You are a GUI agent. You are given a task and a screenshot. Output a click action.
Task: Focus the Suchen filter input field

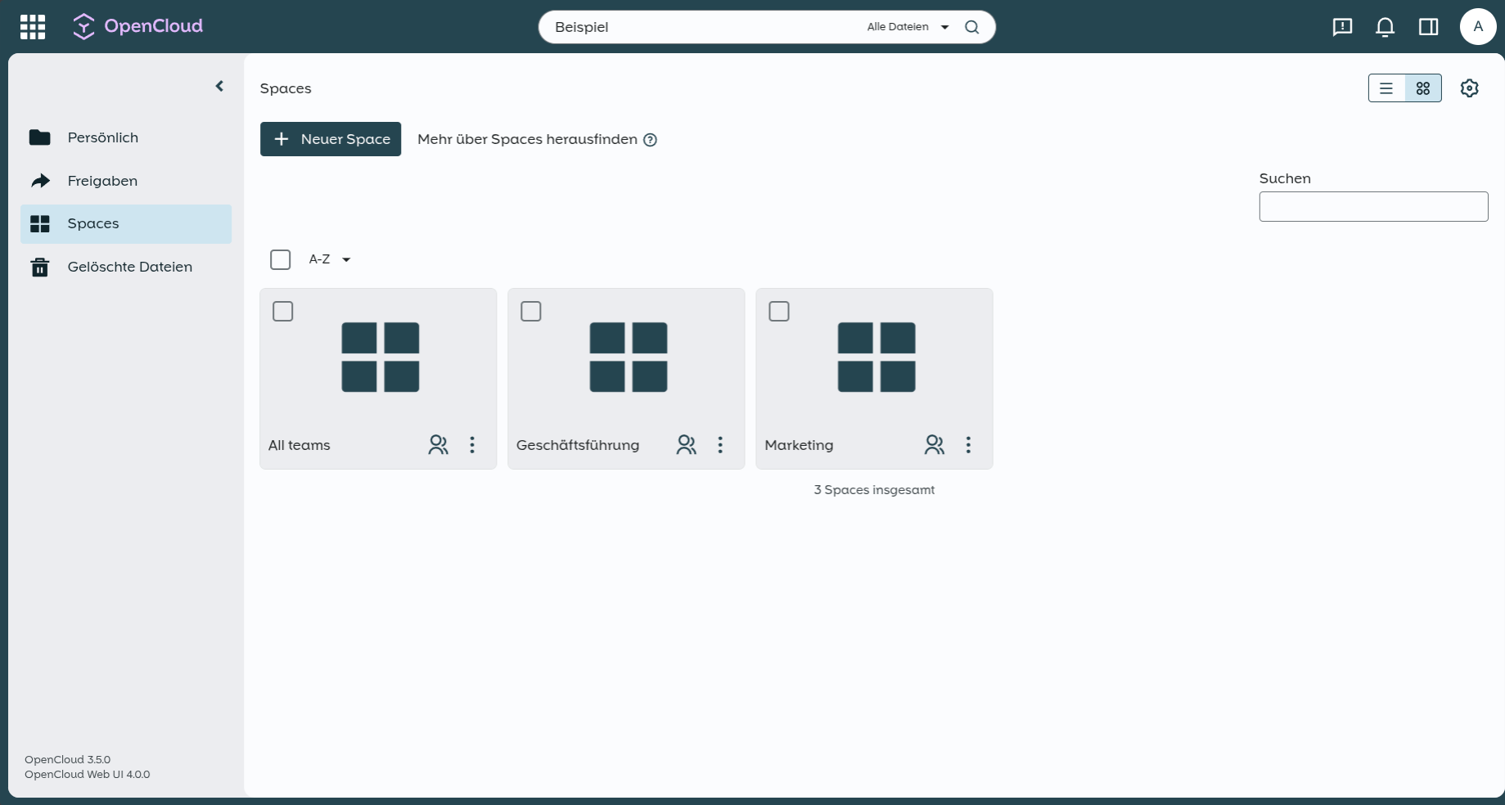(x=1373, y=206)
